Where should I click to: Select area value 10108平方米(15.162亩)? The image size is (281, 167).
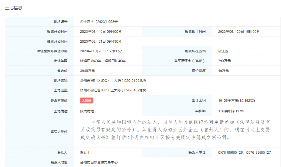coord(236,101)
